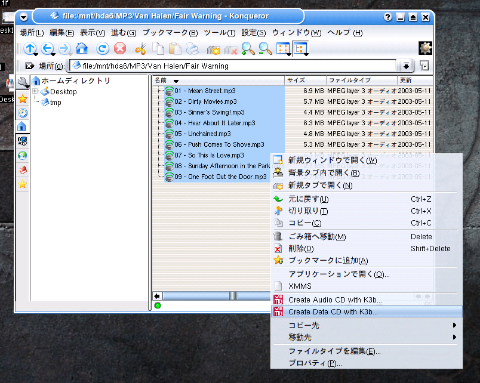The width and height of the screenshot is (480, 383).
Task: Open the tree view mode dropdown arrow
Action: pyautogui.click(x=306, y=55)
